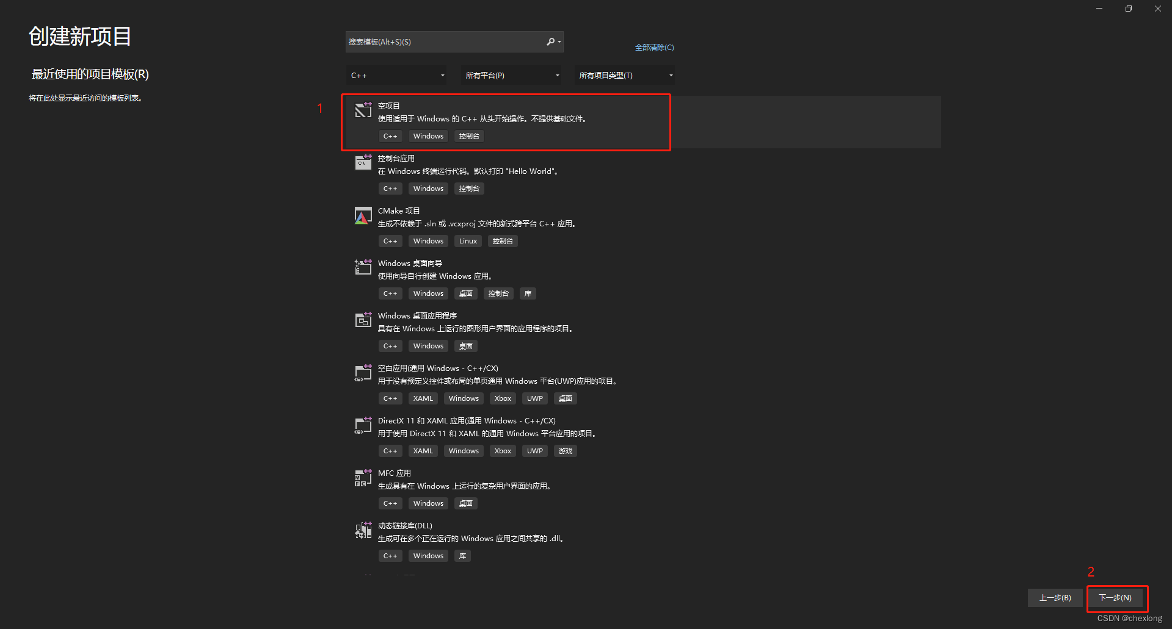Image resolution: width=1172 pixels, height=629 pixels.
Task: Click the UWP tag on DirectX 11 row
Action: 535,451
